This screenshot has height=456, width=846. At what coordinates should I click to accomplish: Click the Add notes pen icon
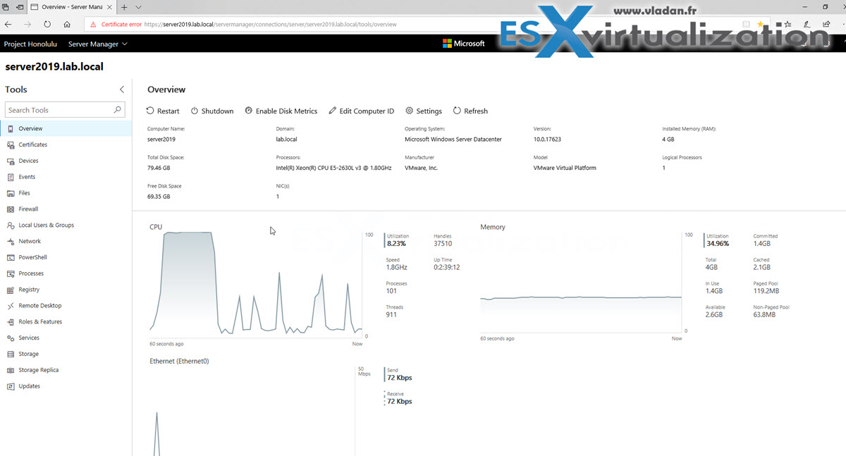[x=807, y=24]
